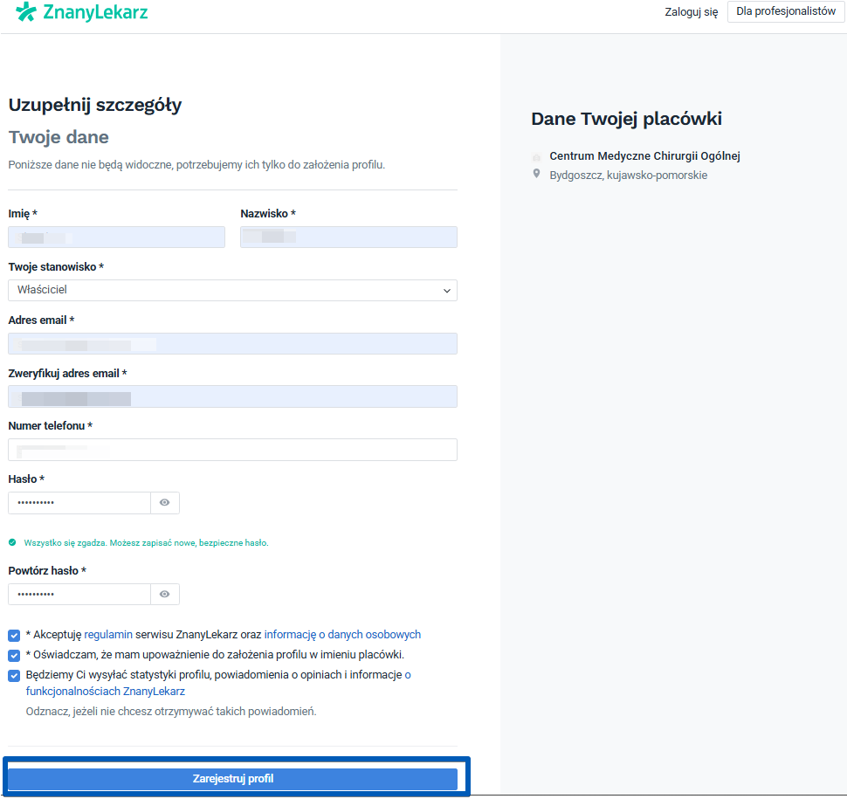Click the Zarejestruj profil button
Viewport: 847px width, 799px height.
(x=232, y=779)
